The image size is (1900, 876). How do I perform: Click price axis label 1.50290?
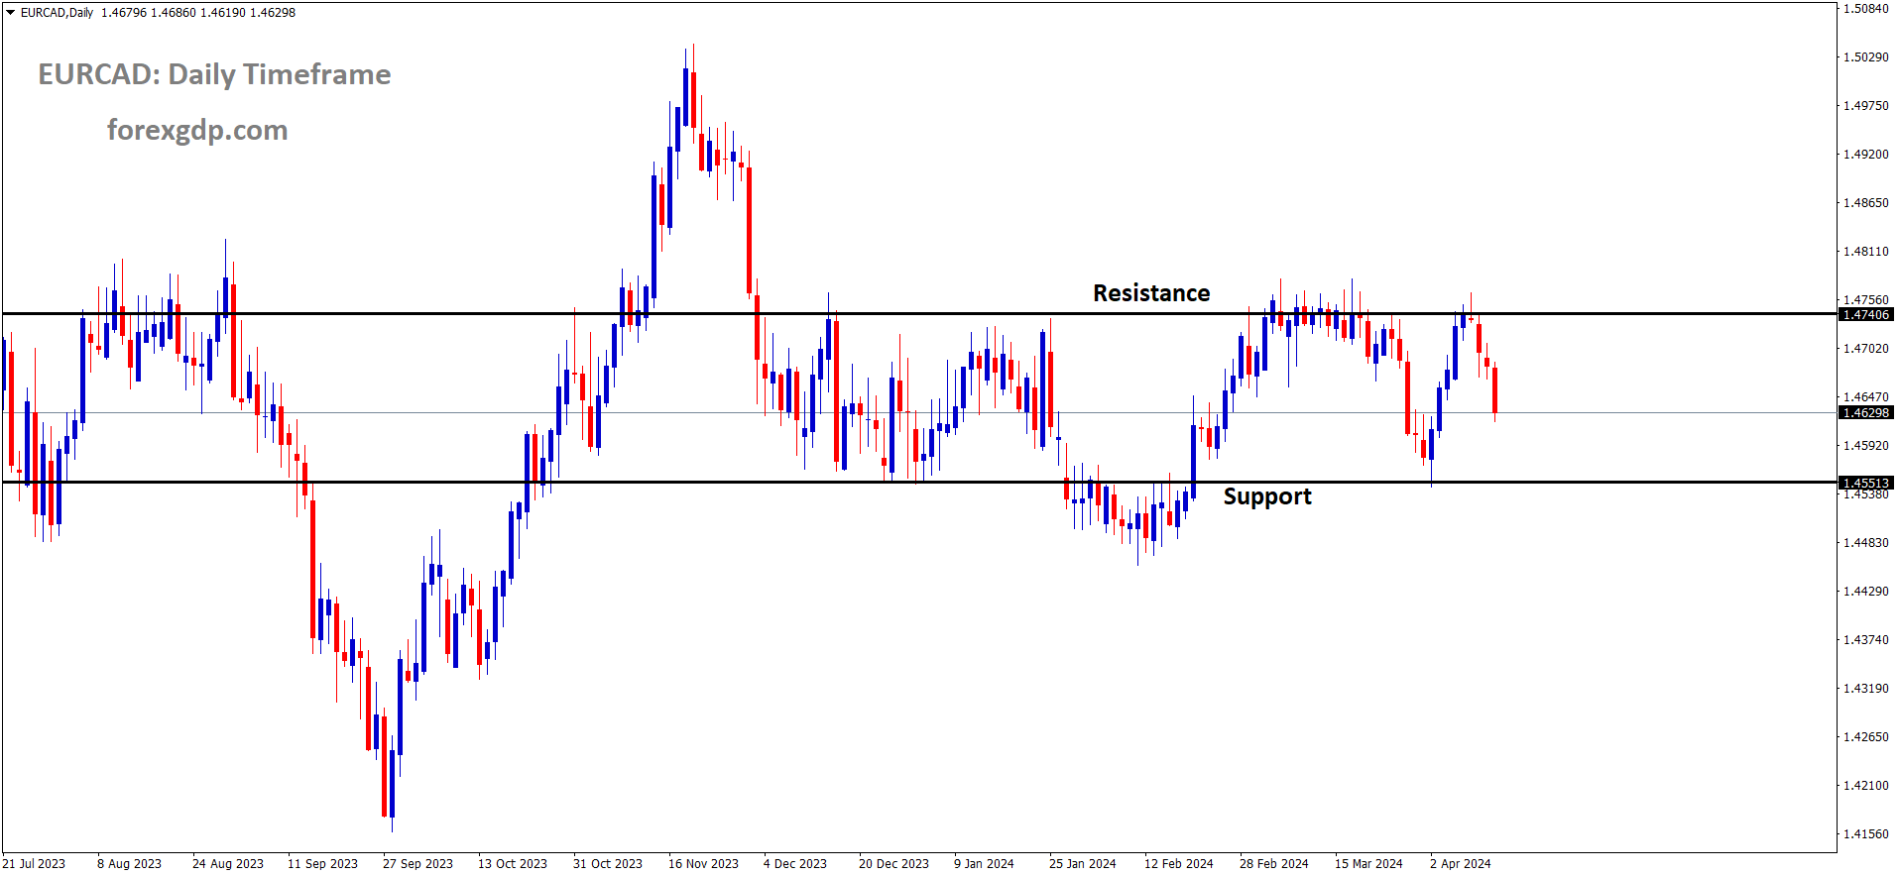(x=1865, y=57)
